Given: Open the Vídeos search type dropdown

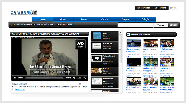Looking at the screenshot, I should (x=160, y=25).
